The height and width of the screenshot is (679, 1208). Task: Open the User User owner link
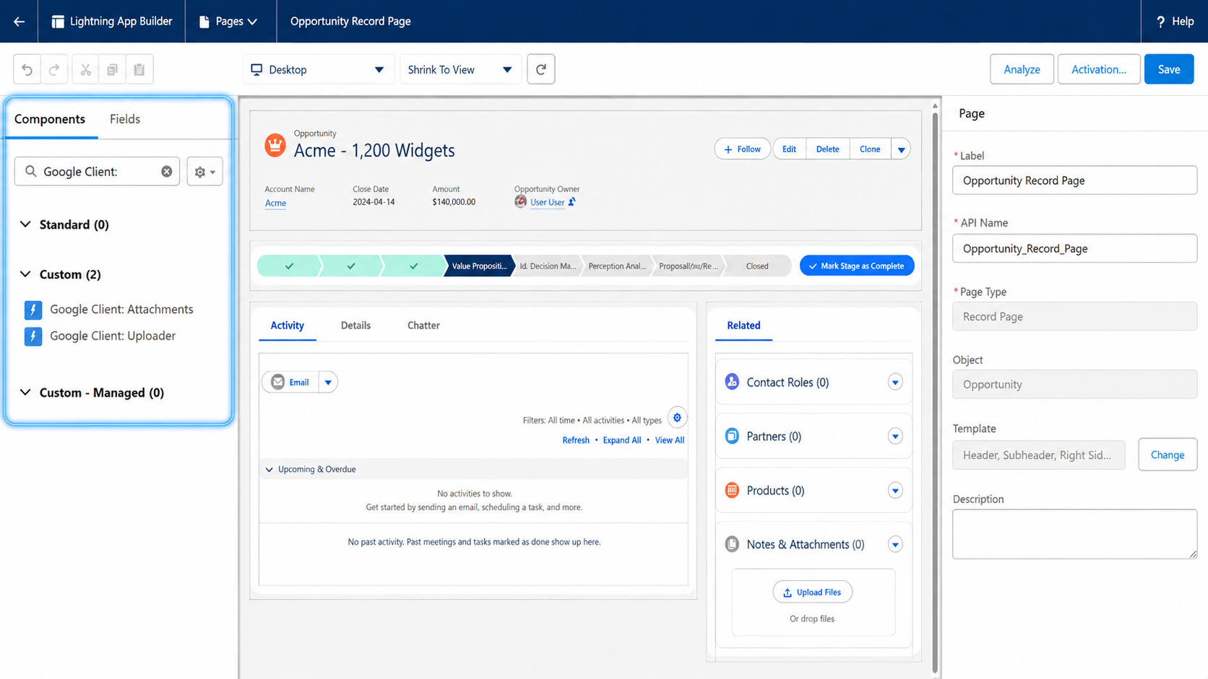tap(547, 202)
